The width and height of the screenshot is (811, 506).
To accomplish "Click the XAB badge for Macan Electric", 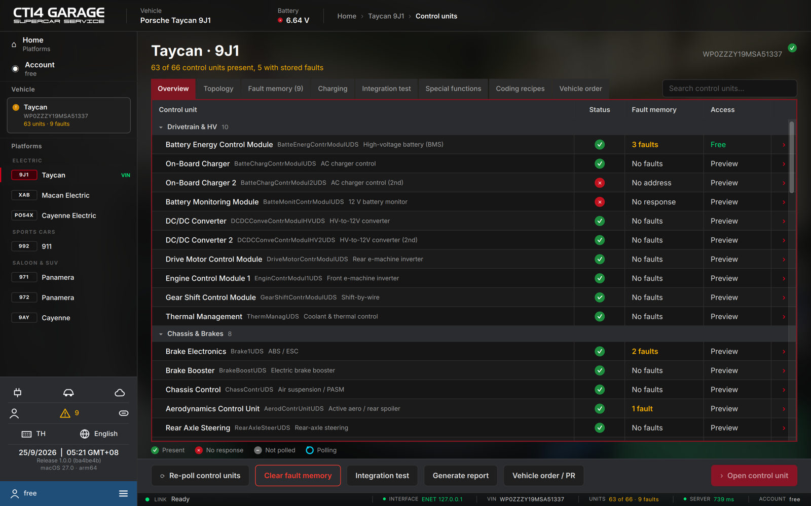I will pyautogui.click(x=24, y=195).
